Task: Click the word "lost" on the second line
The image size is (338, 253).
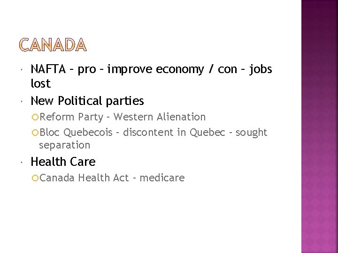Action: coord(40,84)
